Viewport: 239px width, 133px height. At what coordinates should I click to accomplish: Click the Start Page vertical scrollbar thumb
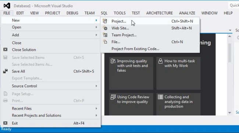(x=230, y=53)
